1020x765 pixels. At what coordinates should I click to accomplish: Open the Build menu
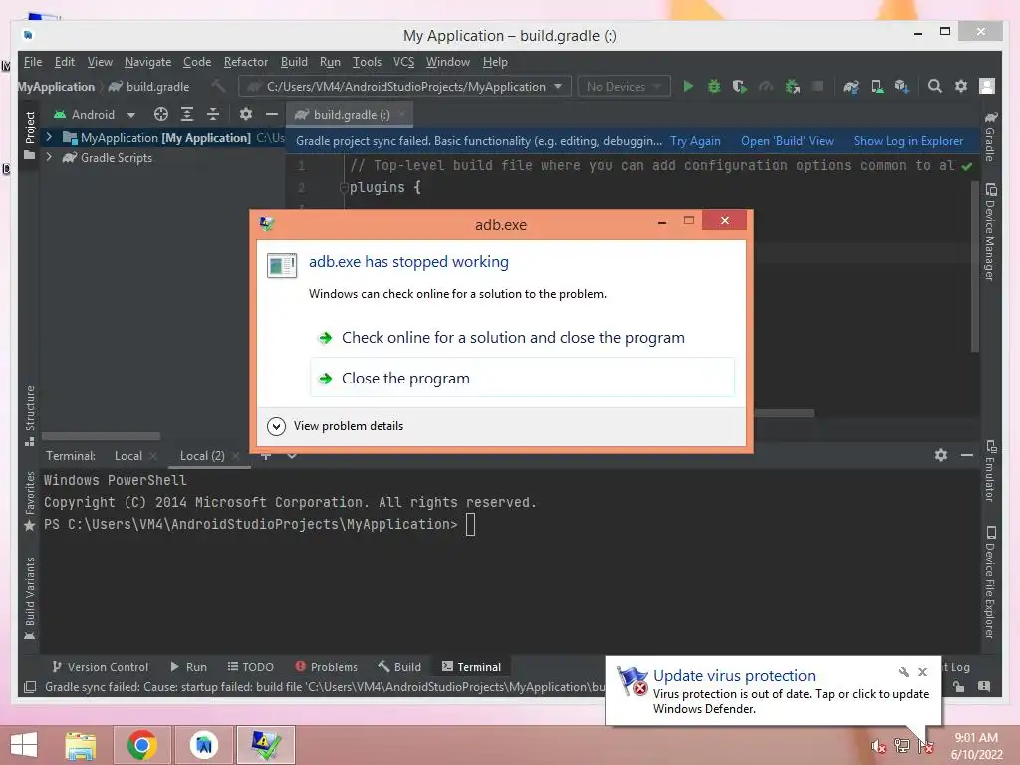[x=294, y=61]
